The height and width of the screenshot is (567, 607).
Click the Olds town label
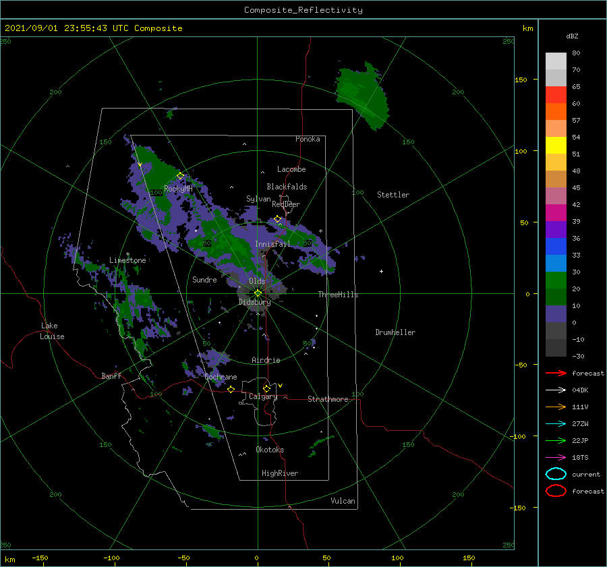pos(257,281)
